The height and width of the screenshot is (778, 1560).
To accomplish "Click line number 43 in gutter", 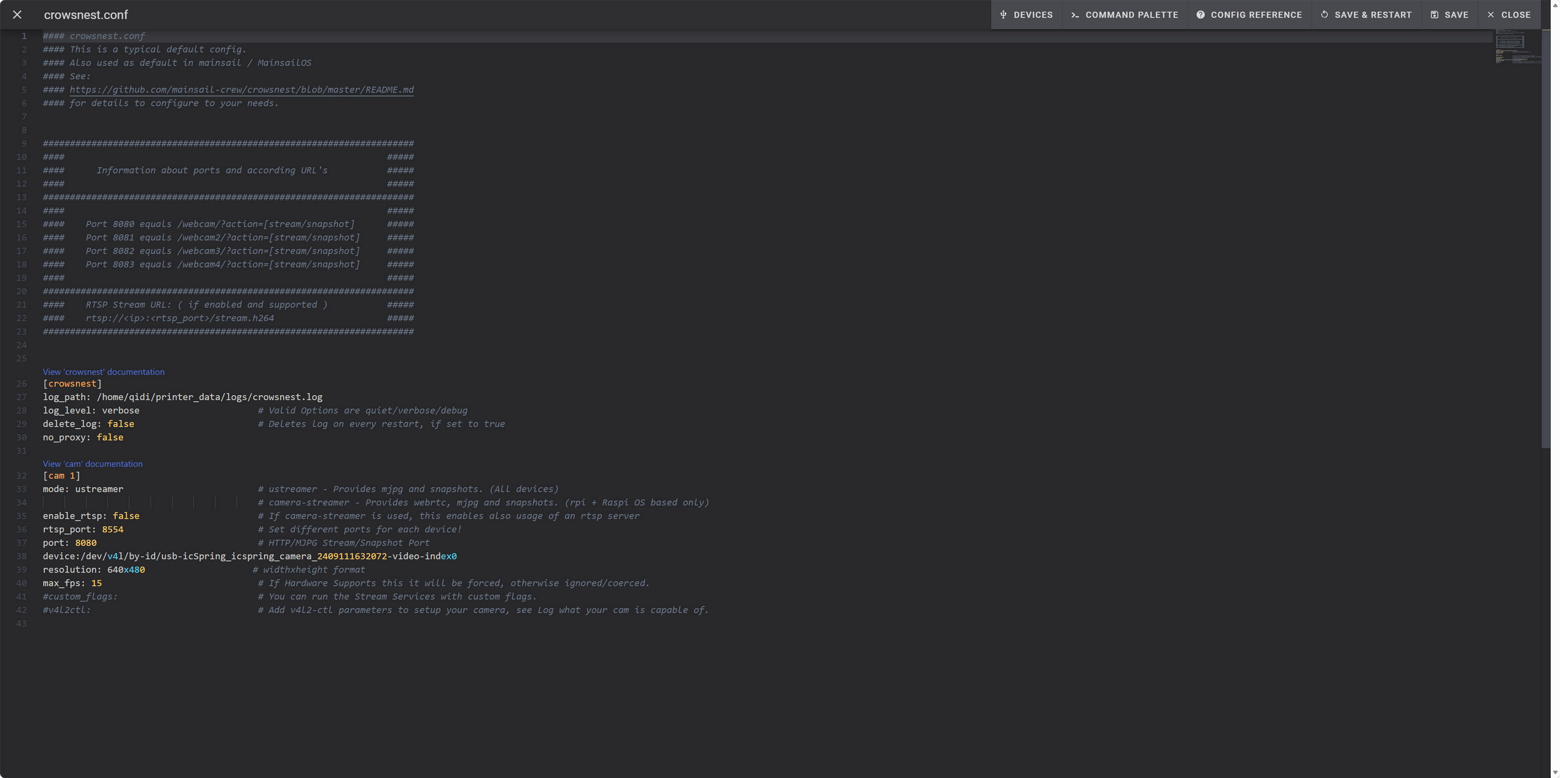I will (21, 623).
